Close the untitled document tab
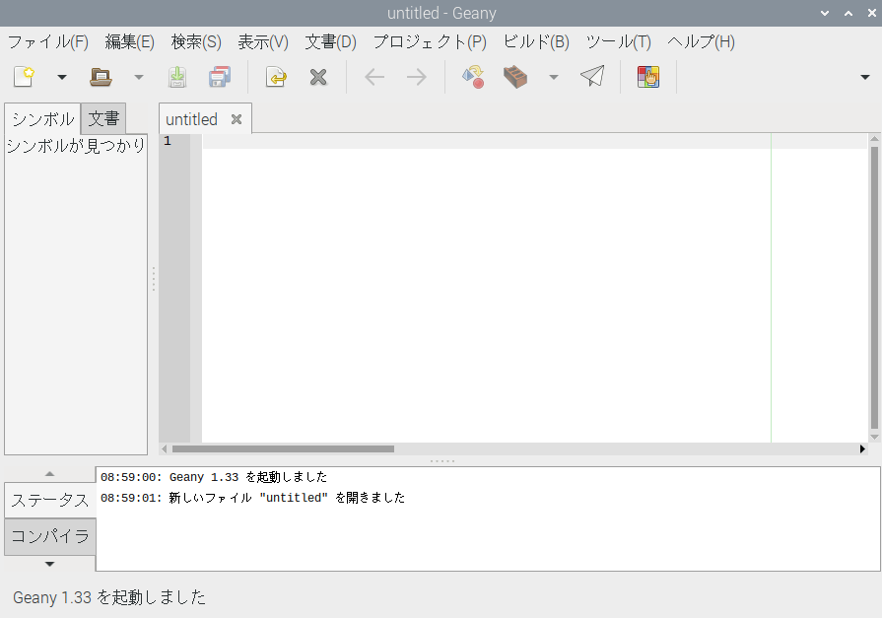 tap(237, 119)
